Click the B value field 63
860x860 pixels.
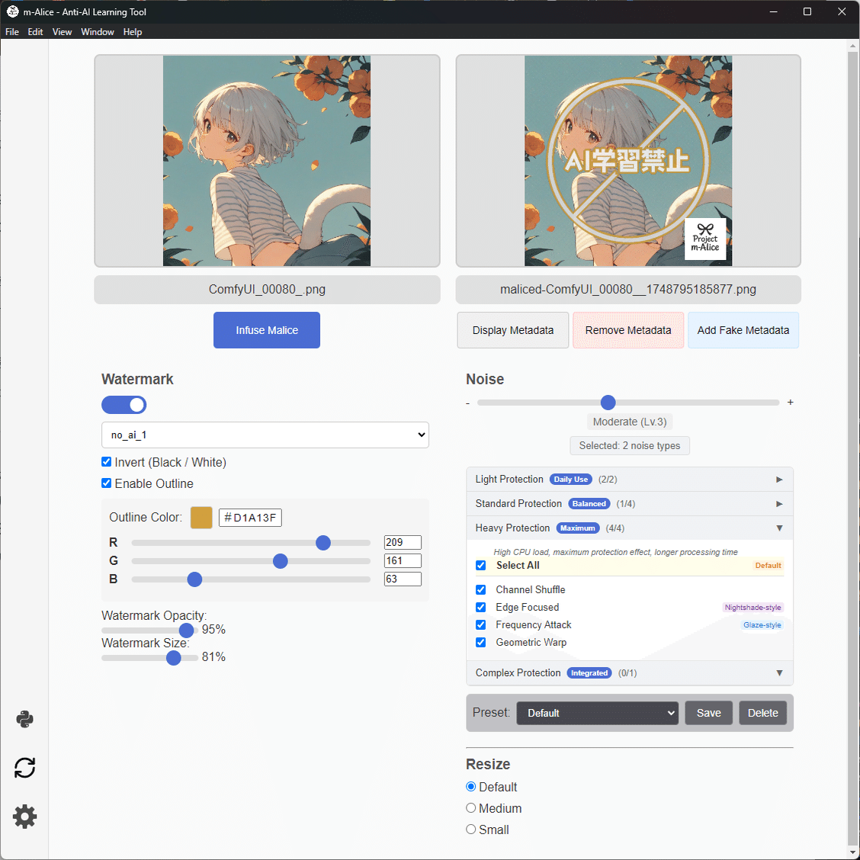(x=403, y=579)
